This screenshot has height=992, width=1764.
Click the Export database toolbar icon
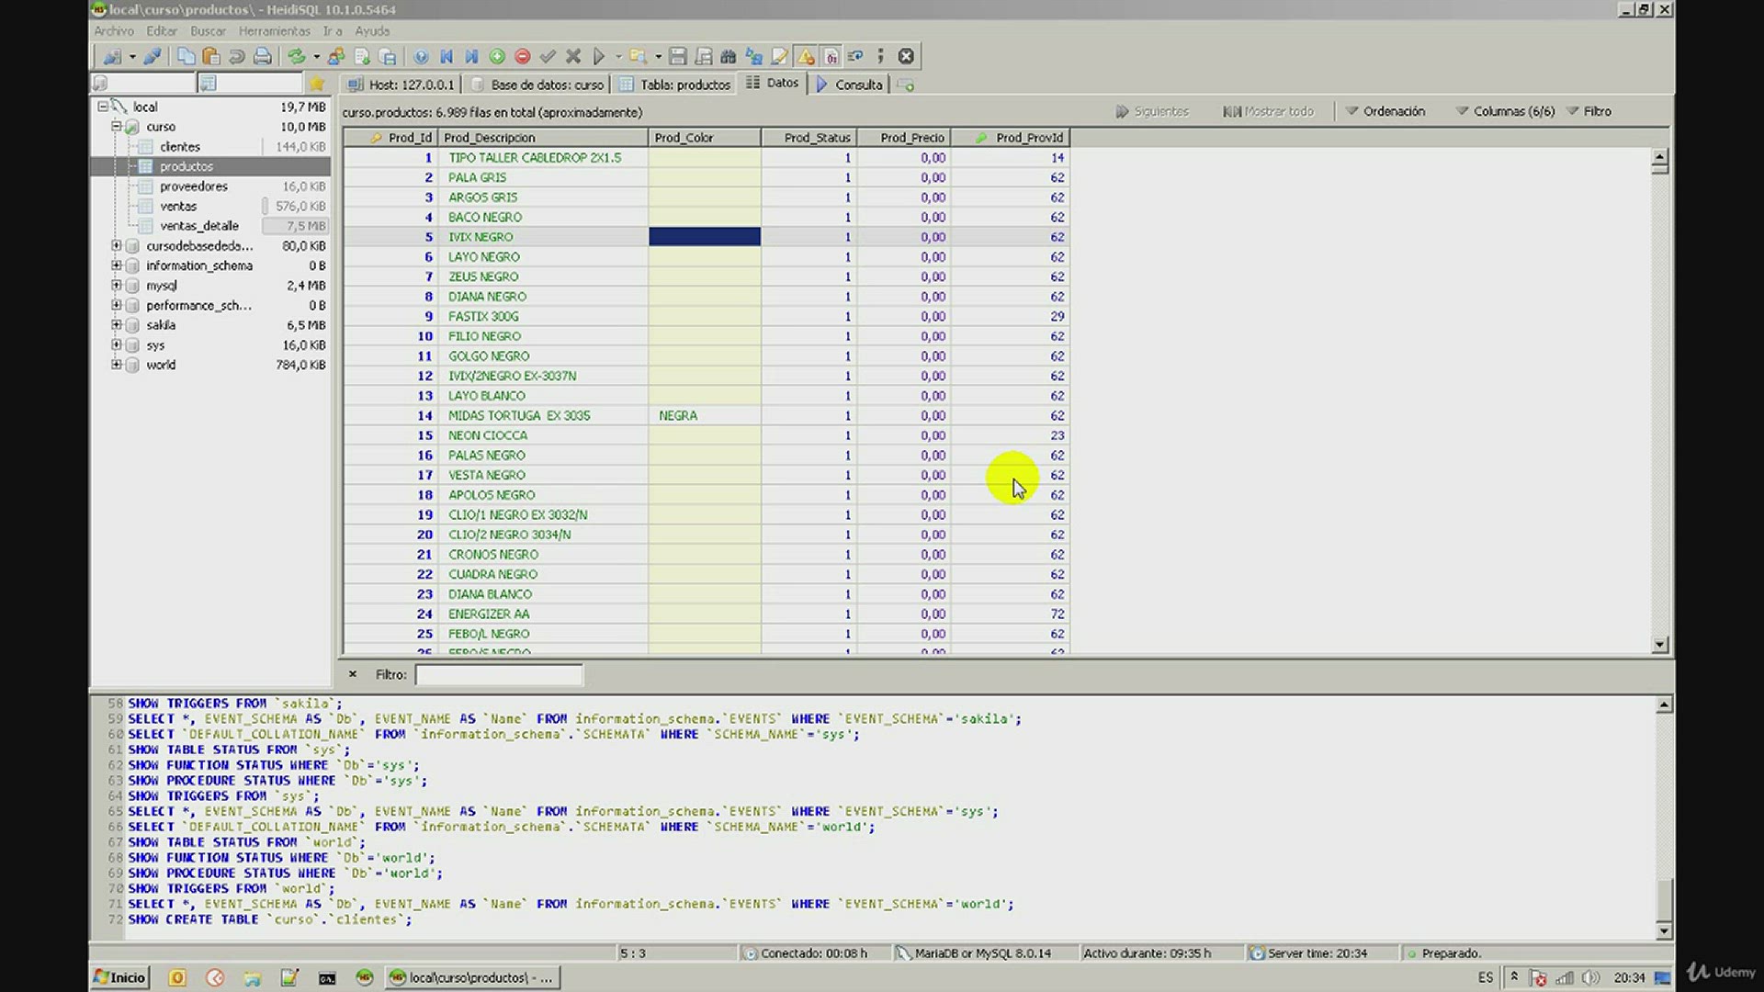(388, 57)
